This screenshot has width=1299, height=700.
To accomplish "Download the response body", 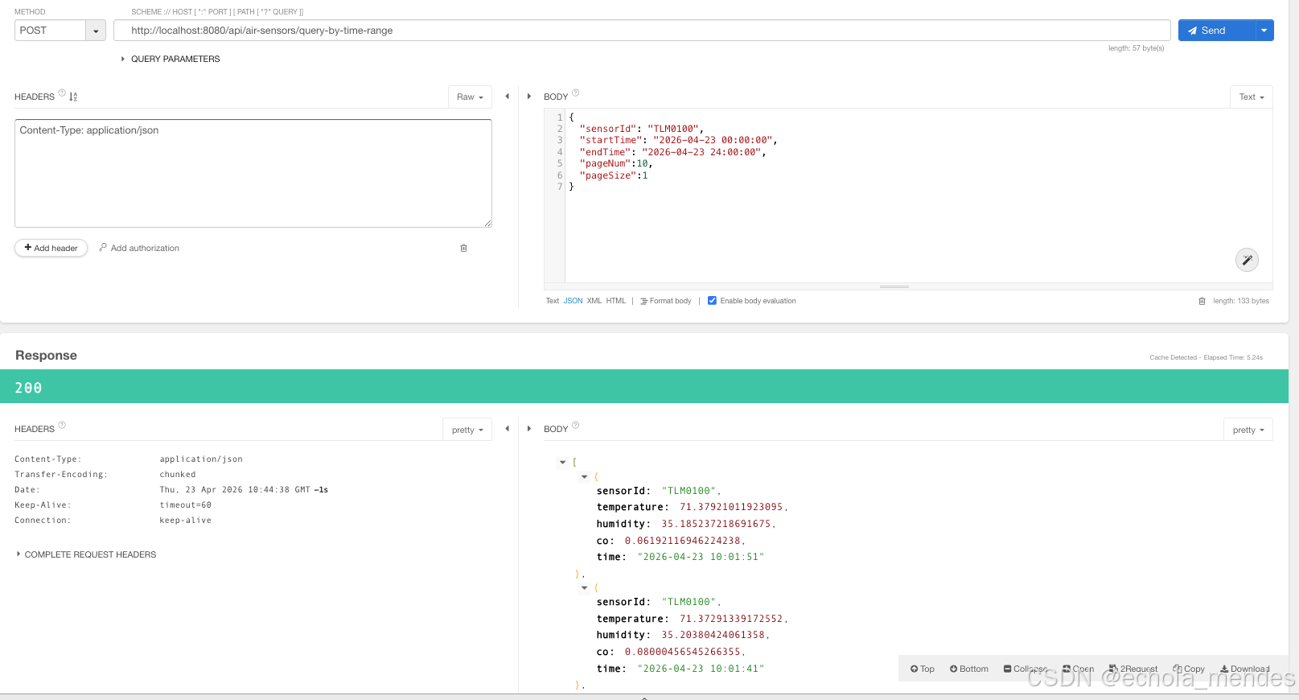I will [x=1245, y=669].
